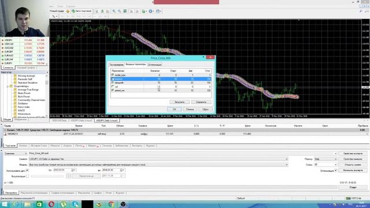Click the help question mark in Price_Cross_MA dialog
Image resolution: width=370 pixels, height=208 pixels.
tap(203, 57)
